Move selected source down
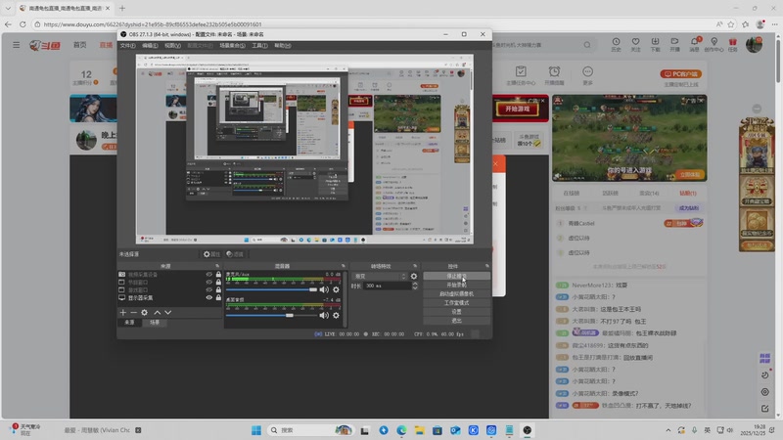The image size is (783, 440). tap(167, 312)
